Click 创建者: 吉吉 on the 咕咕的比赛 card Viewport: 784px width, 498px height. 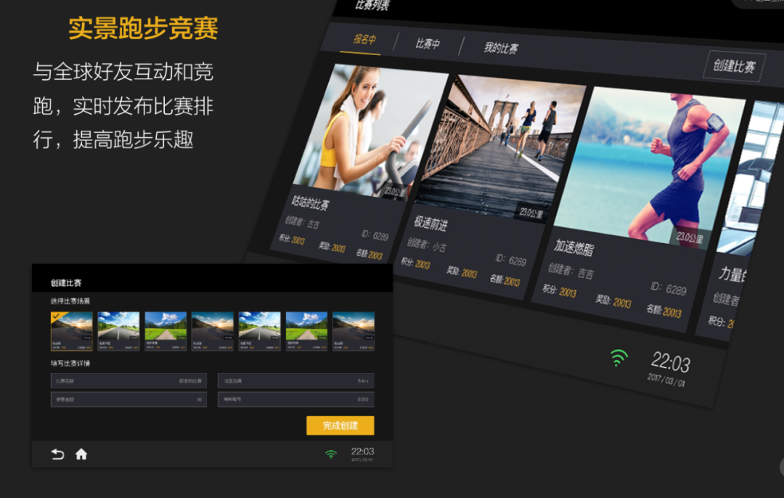(x=302, y=222)
